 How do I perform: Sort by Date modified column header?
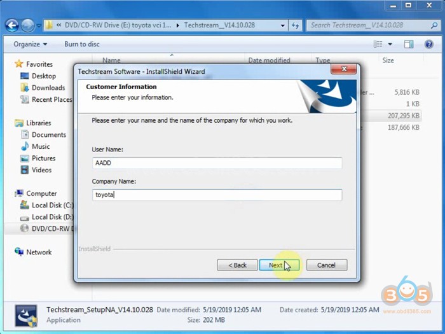[x=270, y=60]
